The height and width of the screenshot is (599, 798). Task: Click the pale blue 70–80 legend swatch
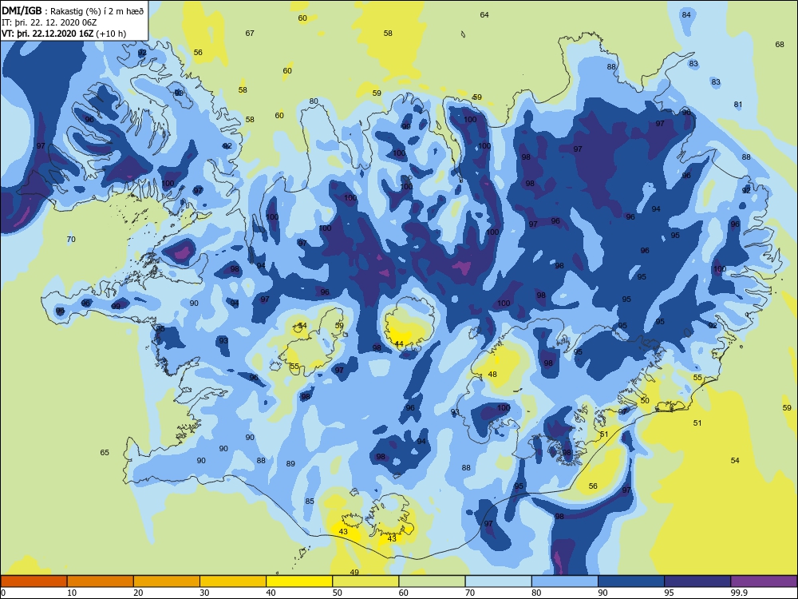(x=499, y=581)
